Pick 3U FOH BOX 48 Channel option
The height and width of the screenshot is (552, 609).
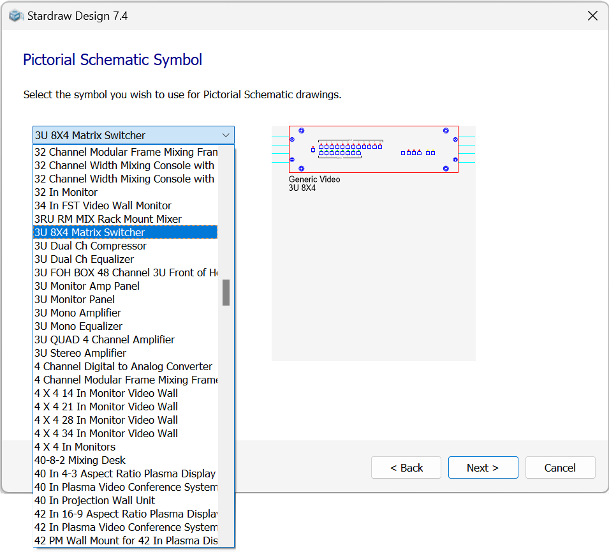tap(126, 273)
